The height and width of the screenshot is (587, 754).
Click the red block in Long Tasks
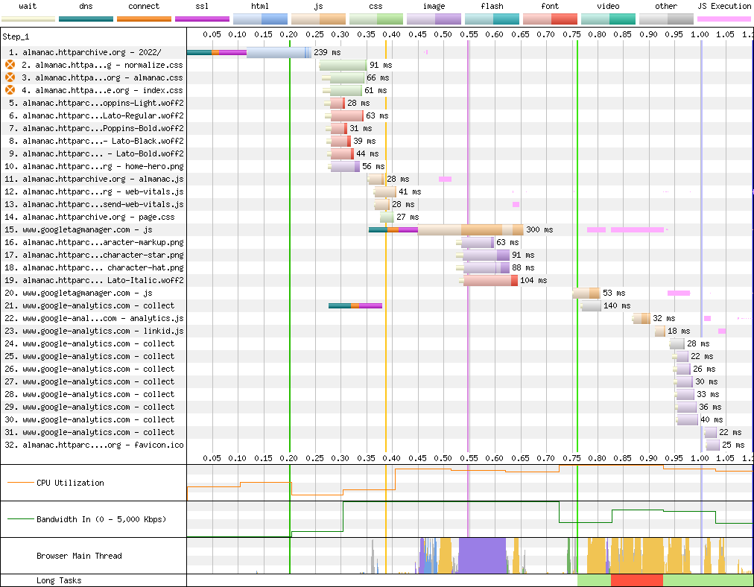636,580
